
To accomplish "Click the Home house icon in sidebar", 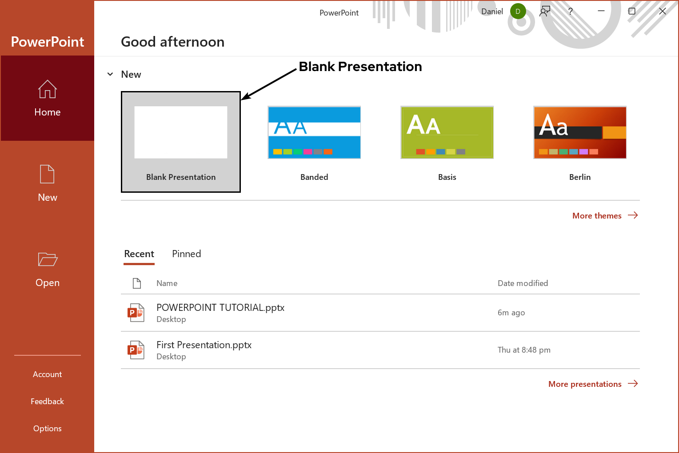I will click(47, 89).
